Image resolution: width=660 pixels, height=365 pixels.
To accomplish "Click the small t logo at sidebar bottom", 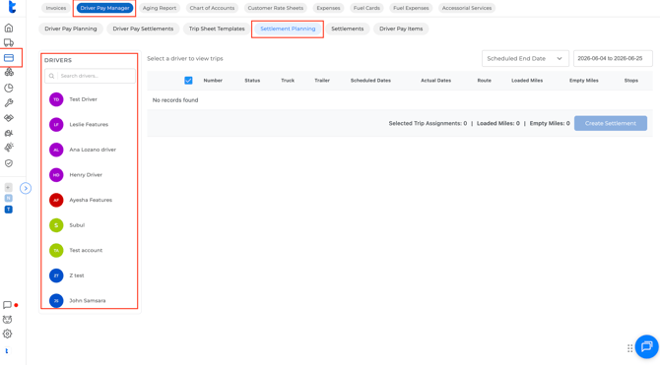I will click(x=7, y=351).
